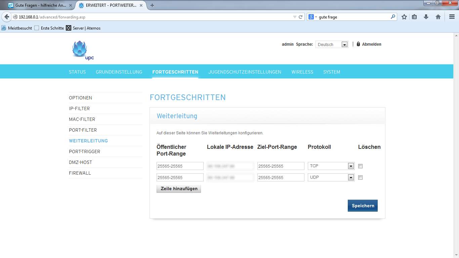Image resolution: width=459 pixels, height=258 pixels.
Task: Click public port range field in TCP row
Action: [180, 166]
